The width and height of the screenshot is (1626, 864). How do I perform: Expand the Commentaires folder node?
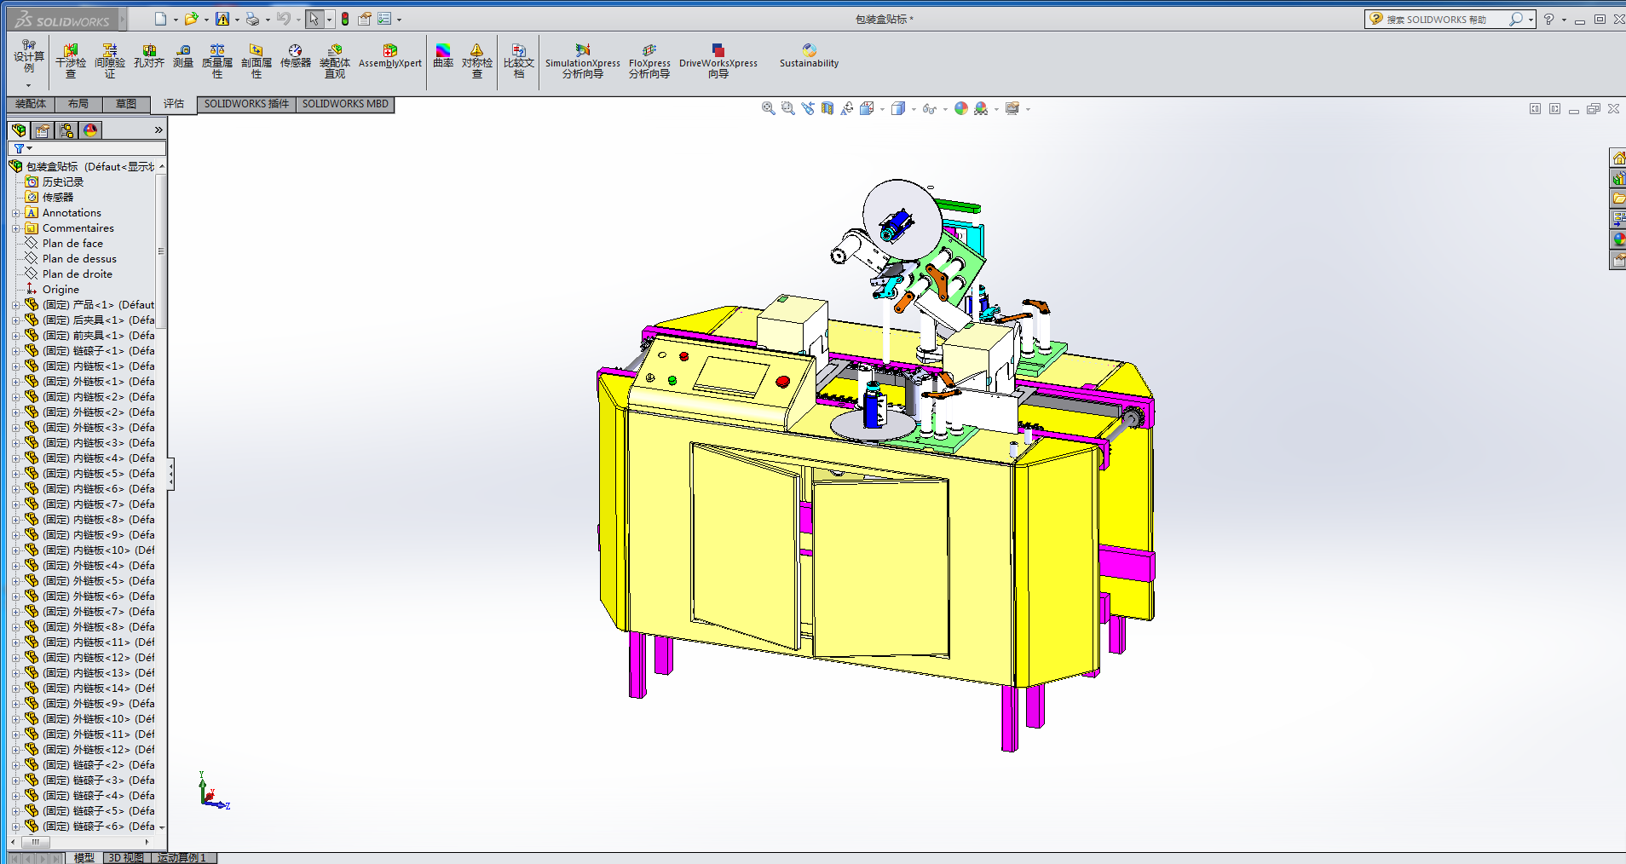click(15, 228)
